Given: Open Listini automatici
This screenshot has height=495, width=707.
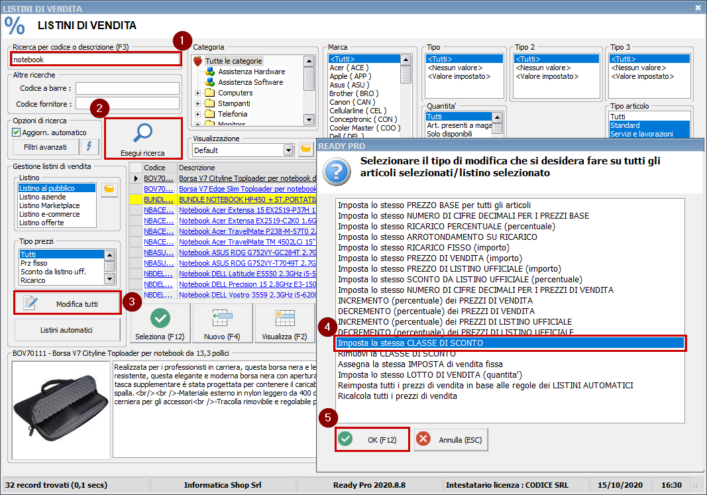Looking at the screenshot, I should (x=68, y=330).
